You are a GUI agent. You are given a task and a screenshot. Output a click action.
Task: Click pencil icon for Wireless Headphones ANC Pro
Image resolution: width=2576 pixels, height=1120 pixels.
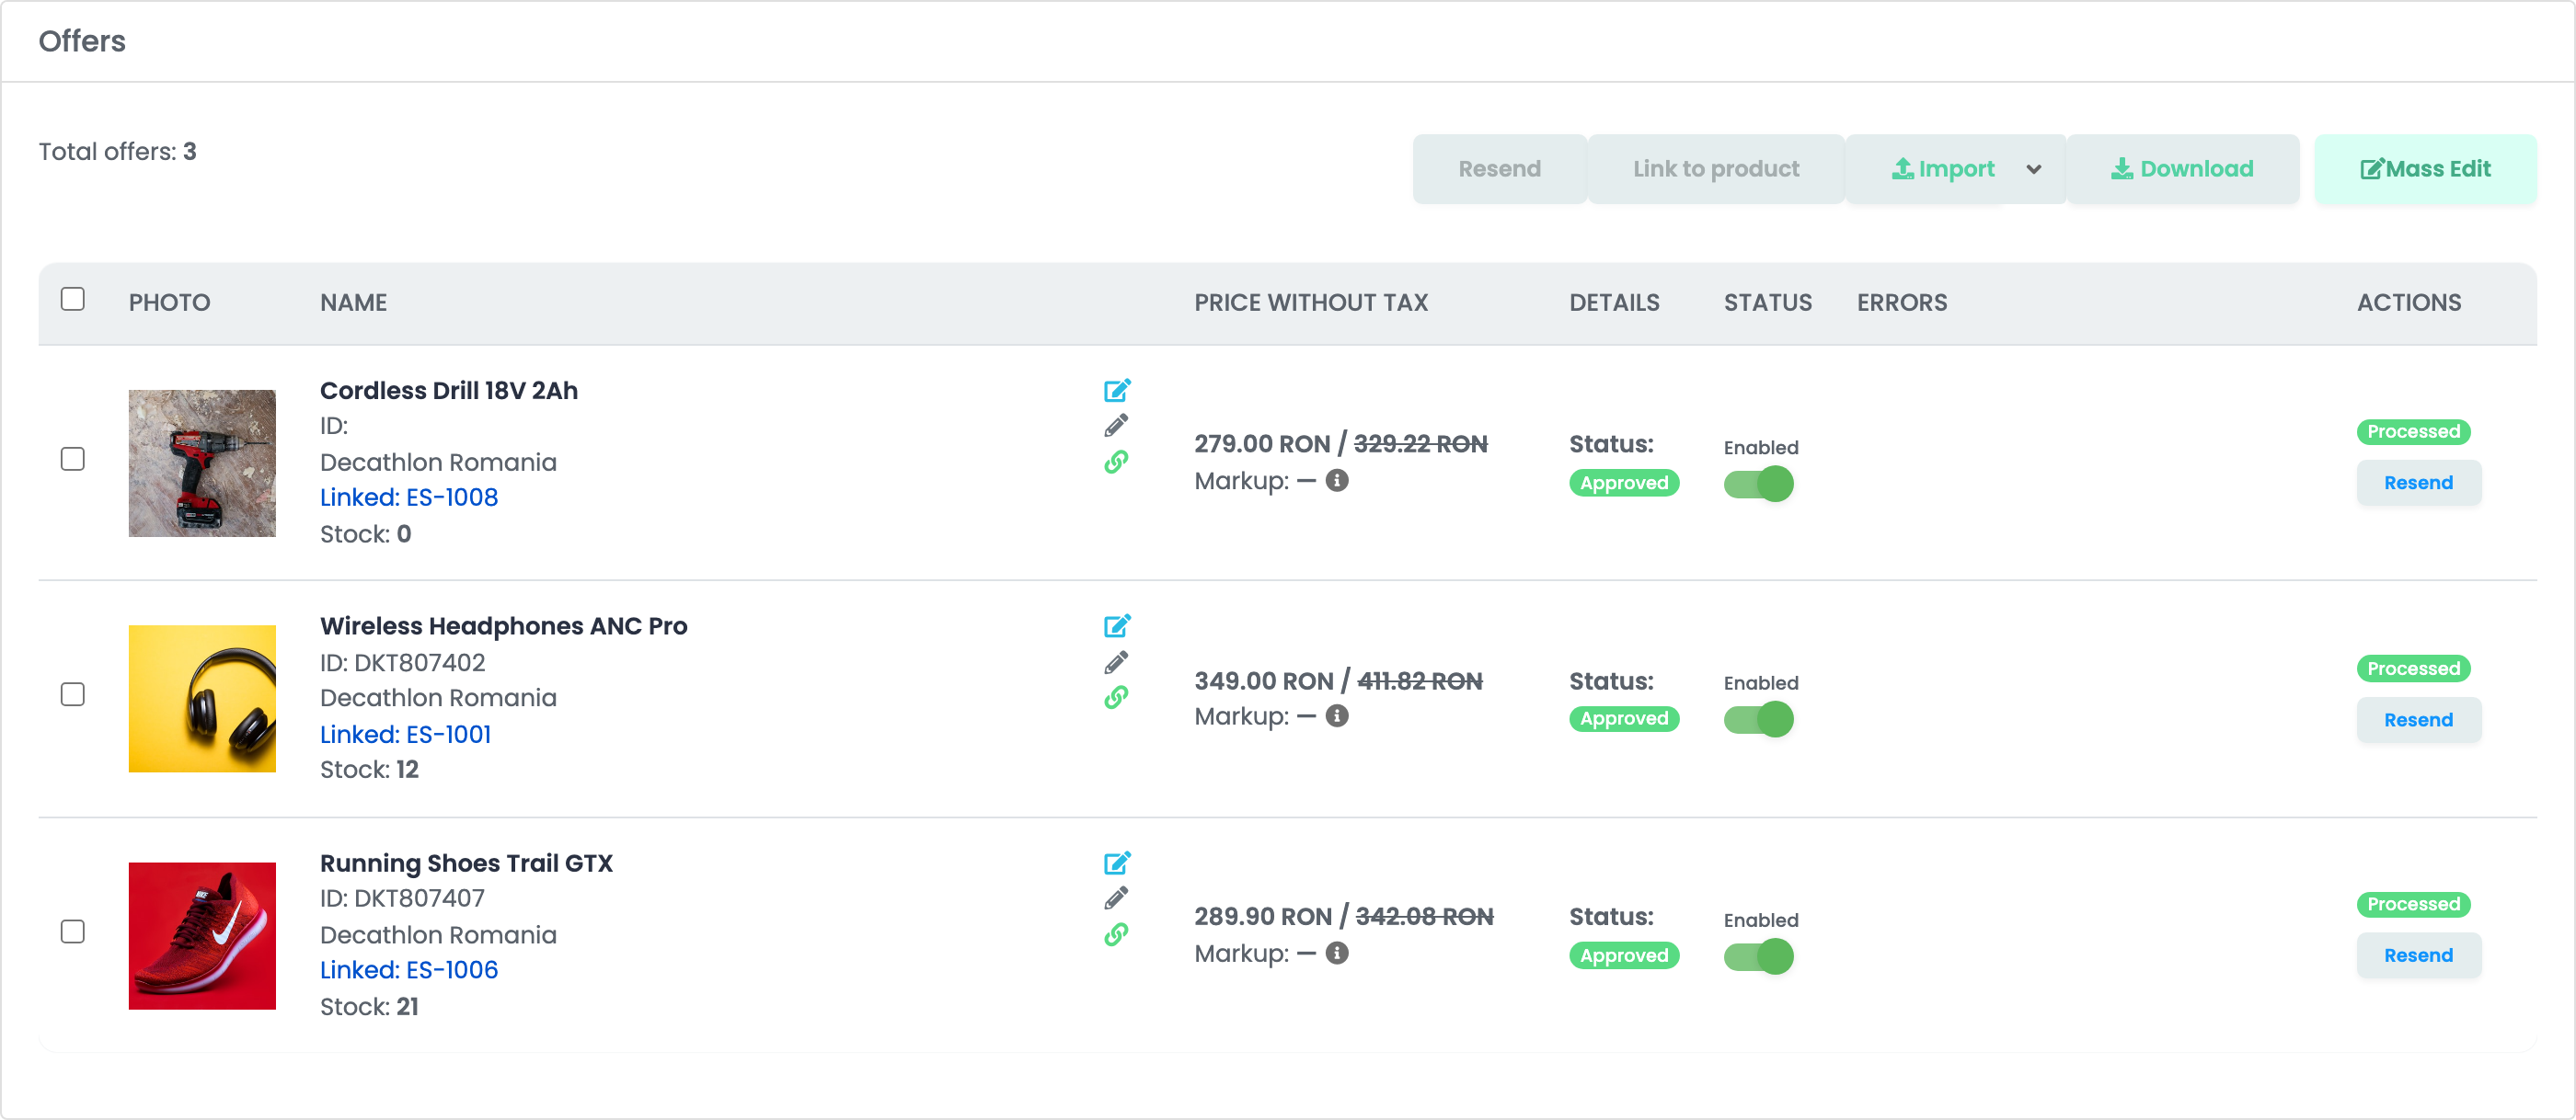[x=1116, y=662]
